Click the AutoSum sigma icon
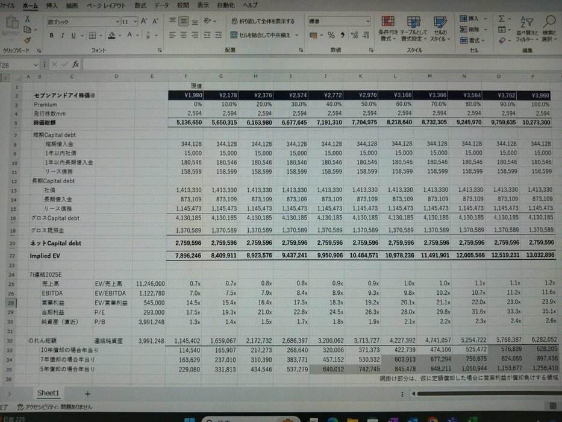The width and height of the screenshot is (562, 422). tap(502, 19)
